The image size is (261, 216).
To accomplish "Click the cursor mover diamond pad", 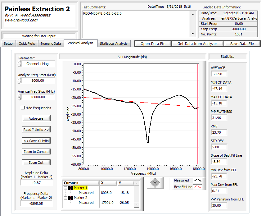I will [155, 183].
